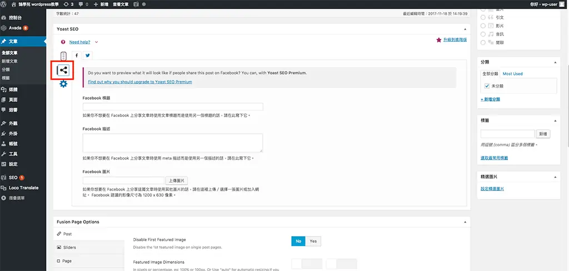Click 新增 button beside the tag field
The image size is (569, 271).
pyautogui.click(x=543, y=134)
